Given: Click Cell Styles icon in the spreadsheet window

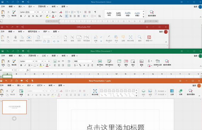Looking at the screenshot, I should coord(109,63).
